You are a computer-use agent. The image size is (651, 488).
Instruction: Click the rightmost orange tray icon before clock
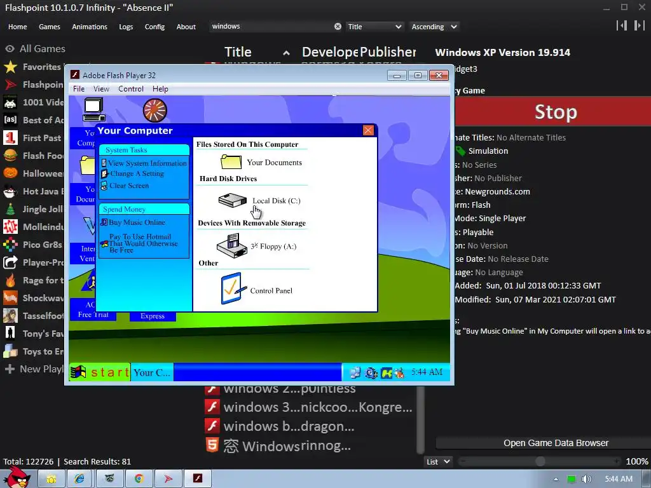[x=399, y=373]
